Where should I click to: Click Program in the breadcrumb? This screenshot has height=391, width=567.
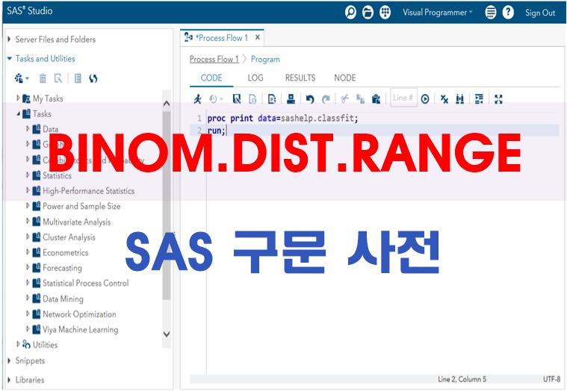coord(265,59)
